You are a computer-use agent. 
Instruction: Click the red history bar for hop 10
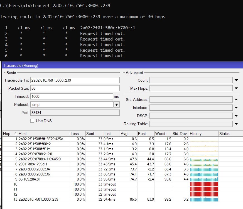click(x=204, y=184)
